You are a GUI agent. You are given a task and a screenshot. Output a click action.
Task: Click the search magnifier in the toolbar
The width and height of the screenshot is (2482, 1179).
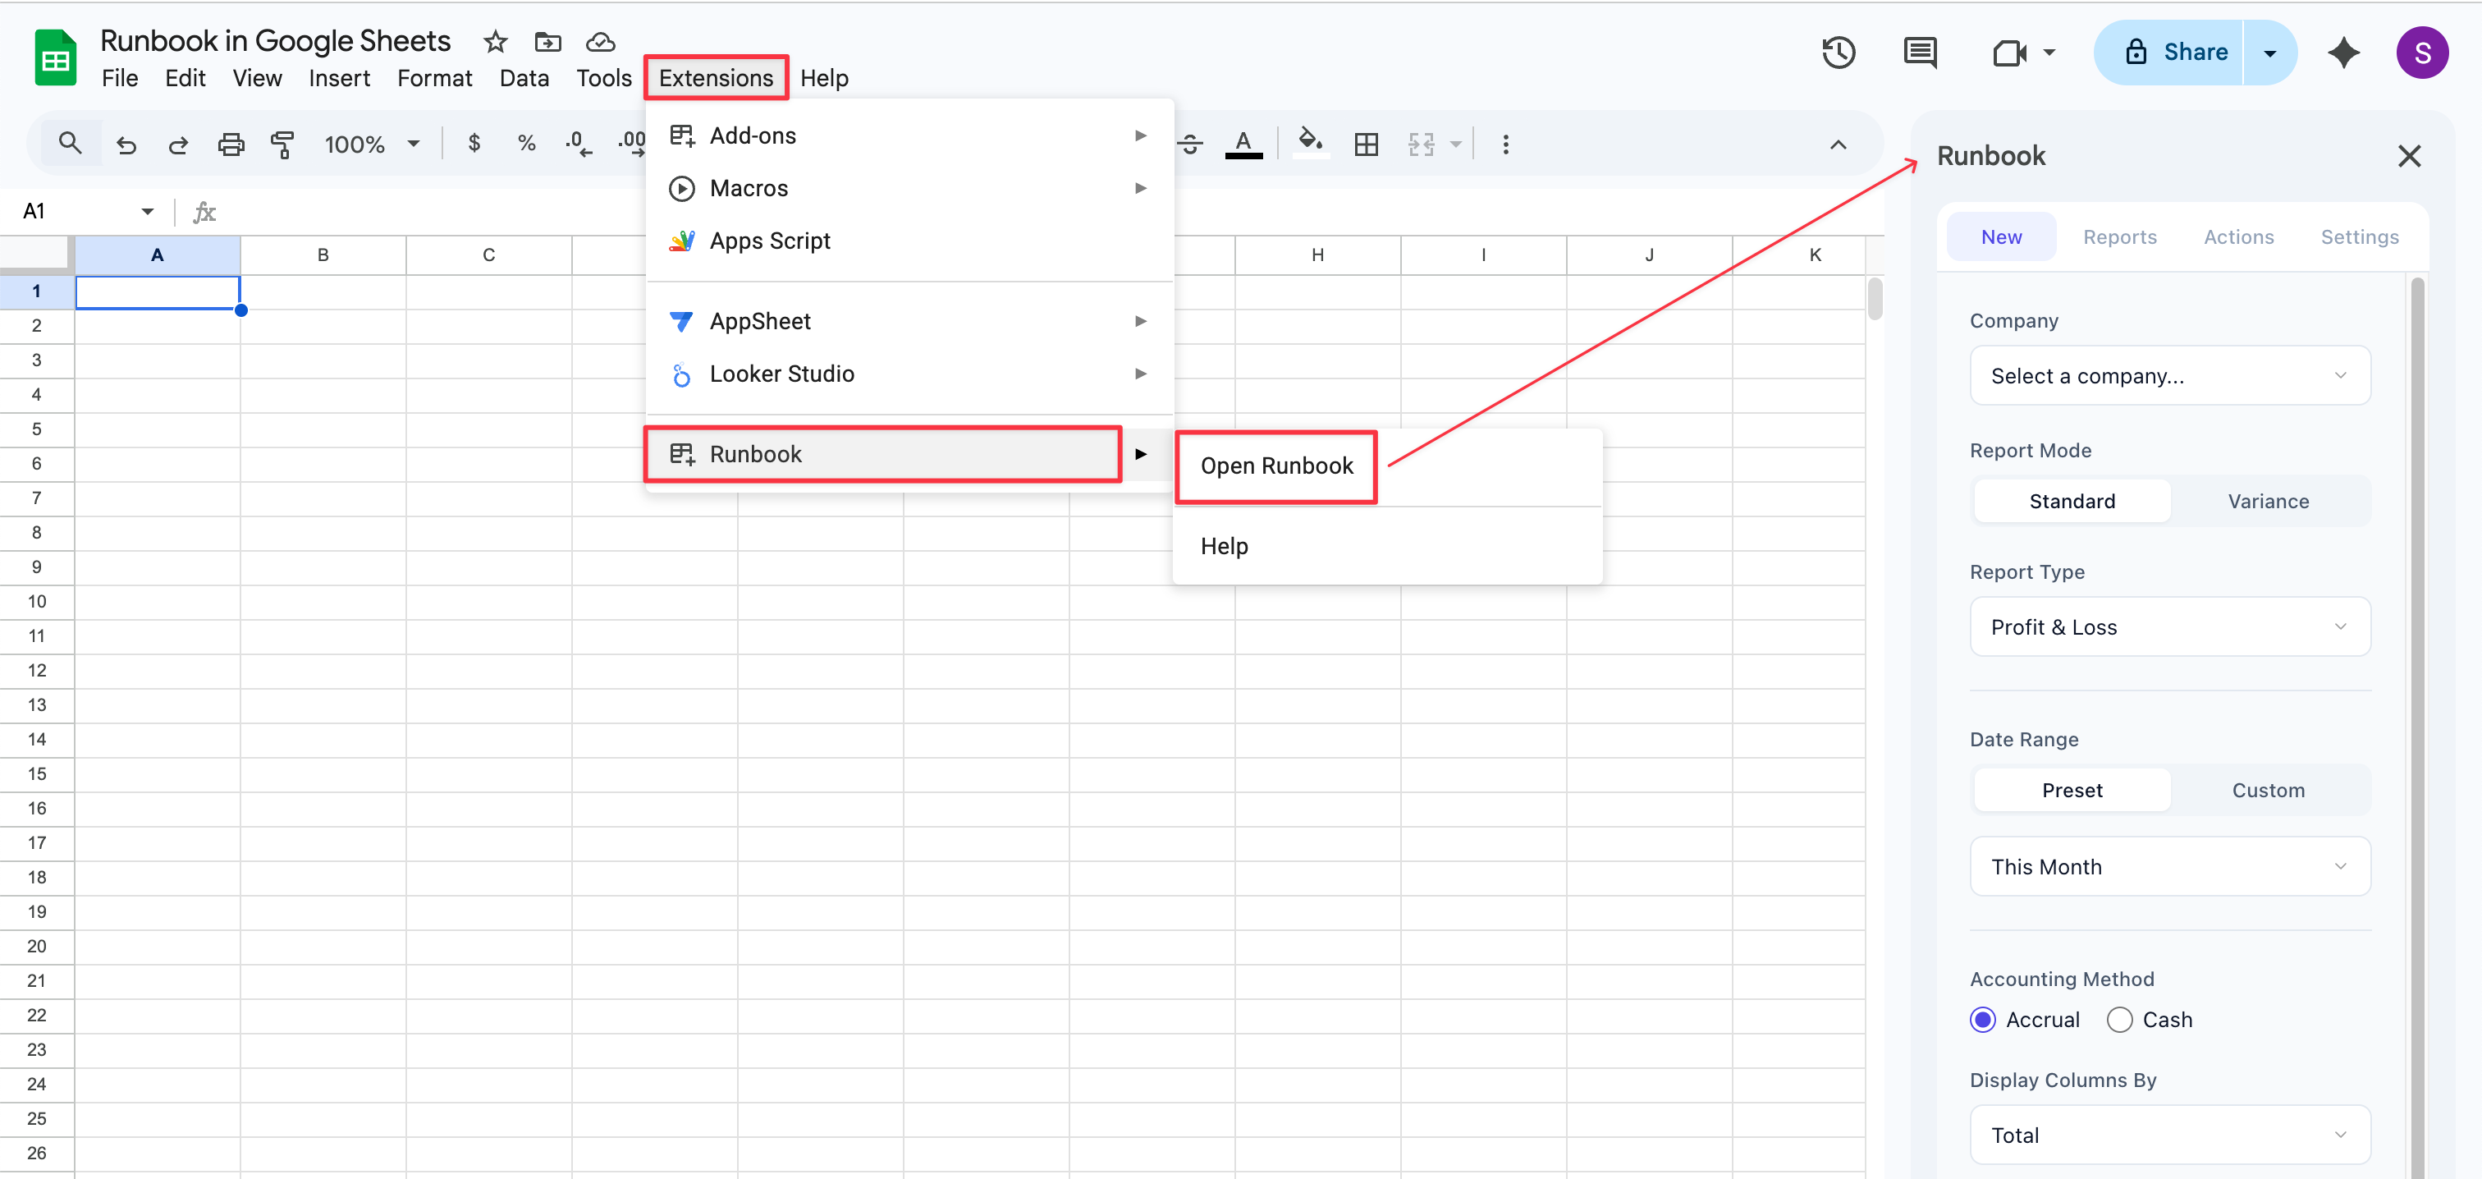(x=70, y=144)
